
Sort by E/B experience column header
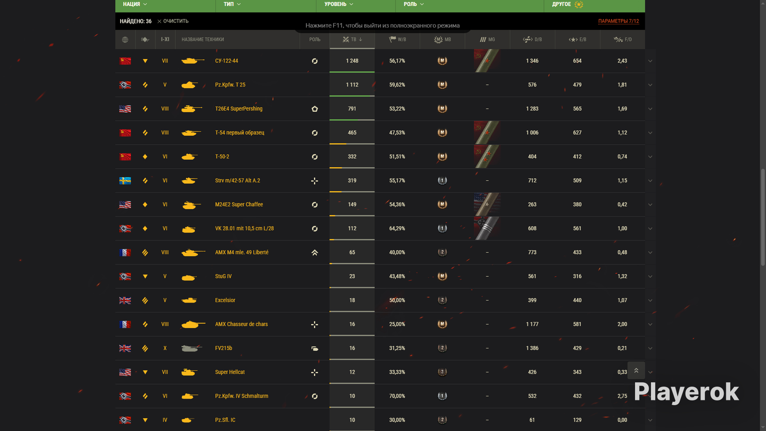pos(577,40)
